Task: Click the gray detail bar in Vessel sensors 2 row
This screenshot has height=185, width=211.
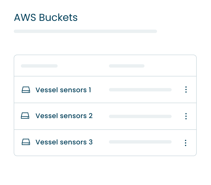Action: (x=140, y=116)
